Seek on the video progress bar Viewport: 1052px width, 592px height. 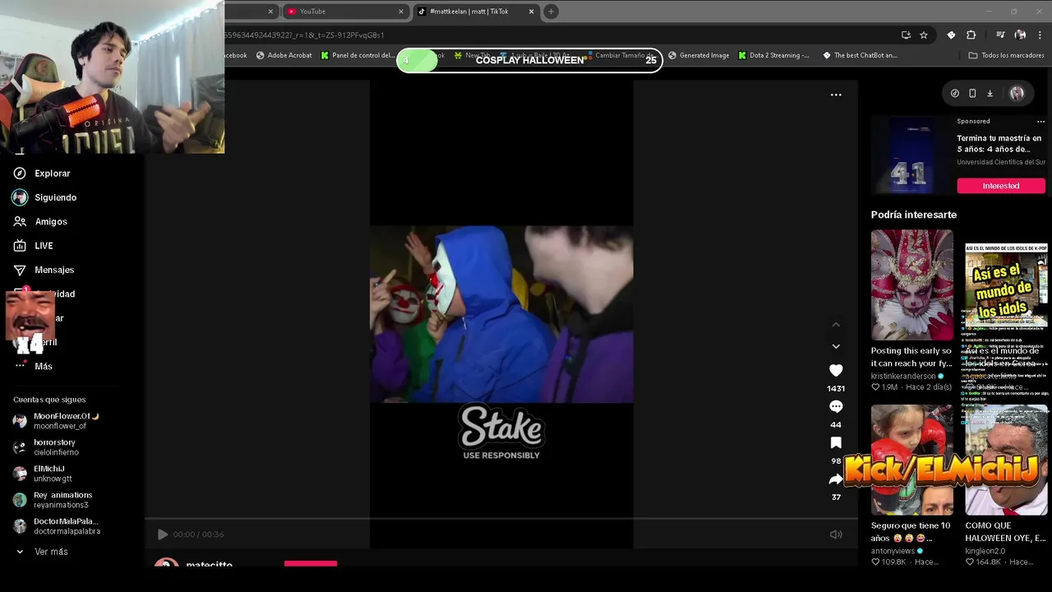click(501, 520)
